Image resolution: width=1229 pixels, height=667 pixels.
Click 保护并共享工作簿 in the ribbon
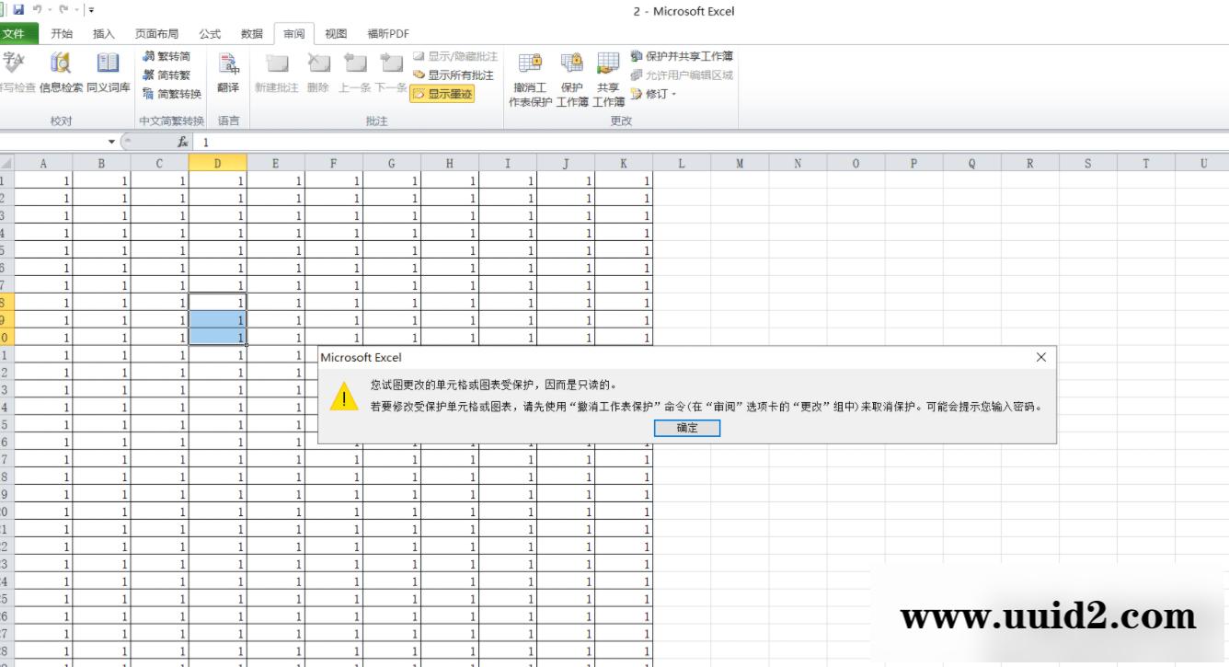click(679, 56)
